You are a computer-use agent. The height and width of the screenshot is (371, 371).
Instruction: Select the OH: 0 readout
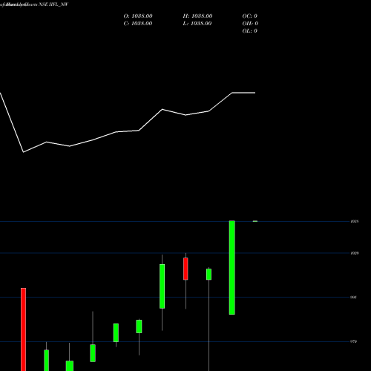click(x=250, y=24)
